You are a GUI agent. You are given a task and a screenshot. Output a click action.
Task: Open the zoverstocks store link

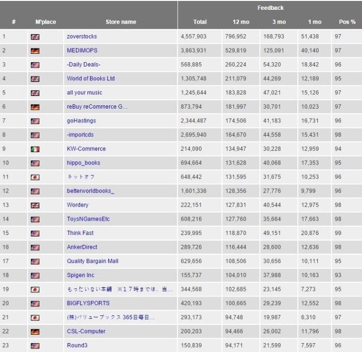(82, 36)
